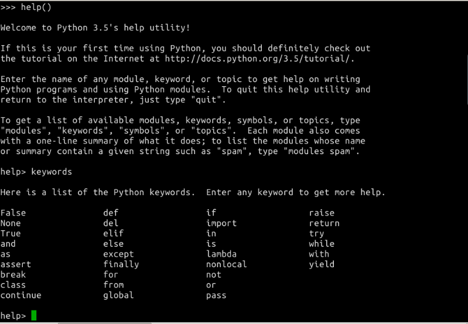This screenshot has height=324, width=468.
Task: Click the "while" keyword
Action: [322, 244]
